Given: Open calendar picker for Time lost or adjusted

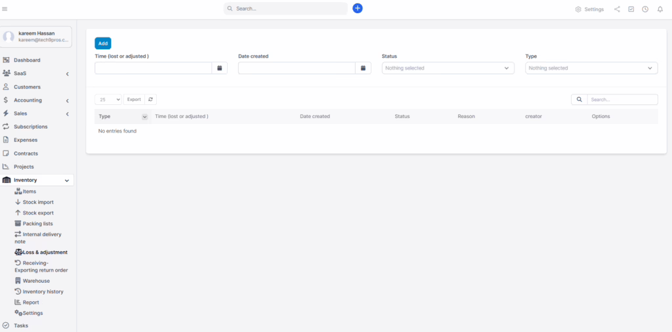Looking at the screenshot, I should click(220, 68).
